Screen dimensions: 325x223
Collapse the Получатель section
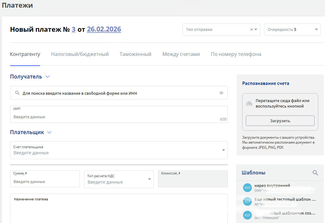pos(47,77)
